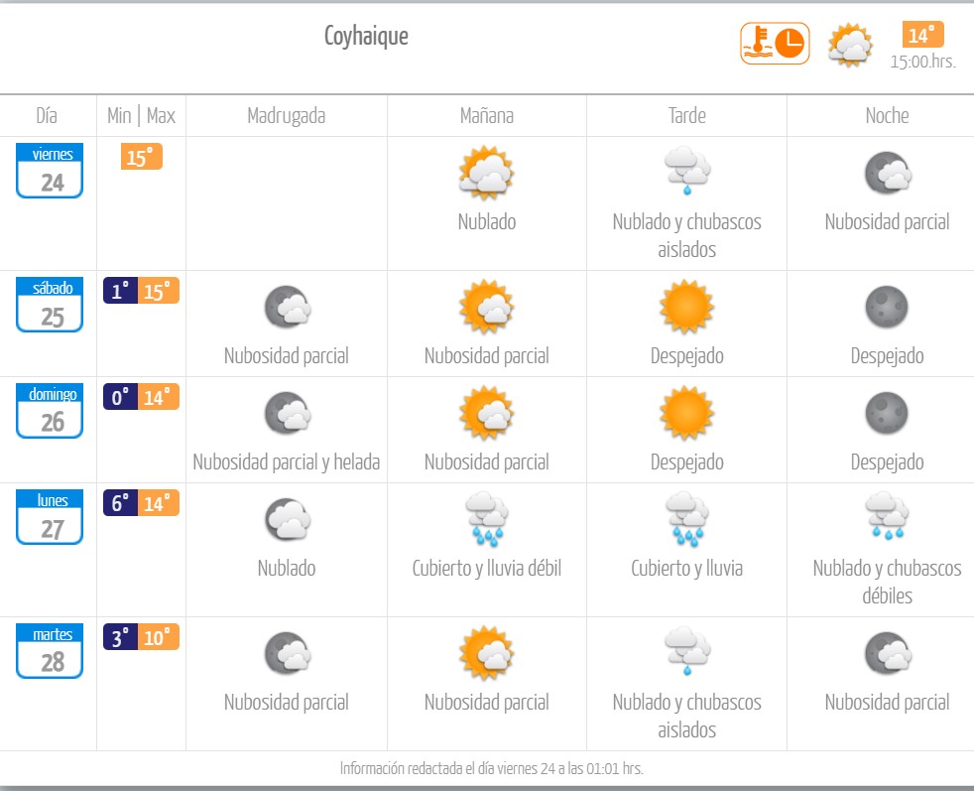Screen dimensions: 974x791
Task: Click the Noche column header
Action: [x=887, y=115]
